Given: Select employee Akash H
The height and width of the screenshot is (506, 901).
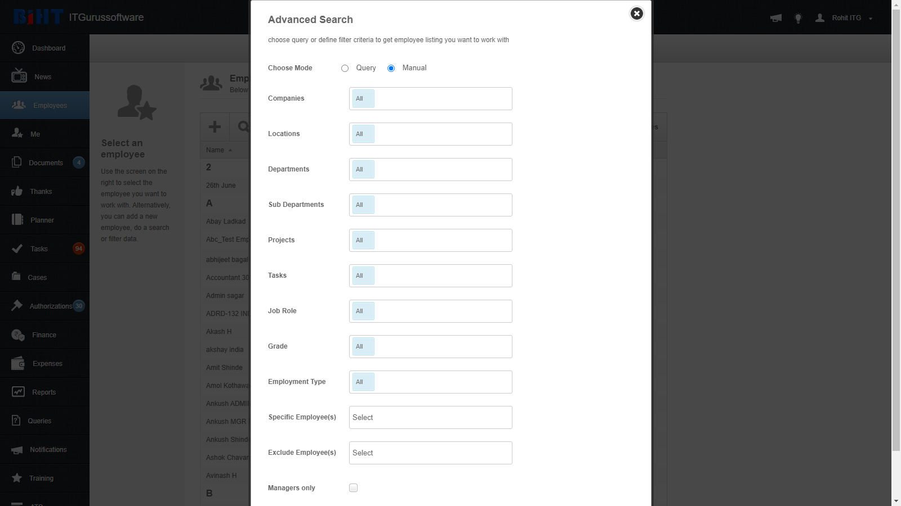Looking at the screenshot, I should tap(219, 332).
